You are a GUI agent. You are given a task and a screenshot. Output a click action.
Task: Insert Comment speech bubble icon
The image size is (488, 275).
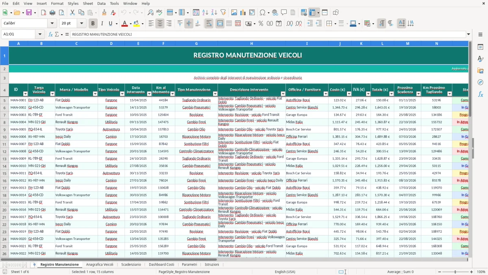[x=284, y=13]
